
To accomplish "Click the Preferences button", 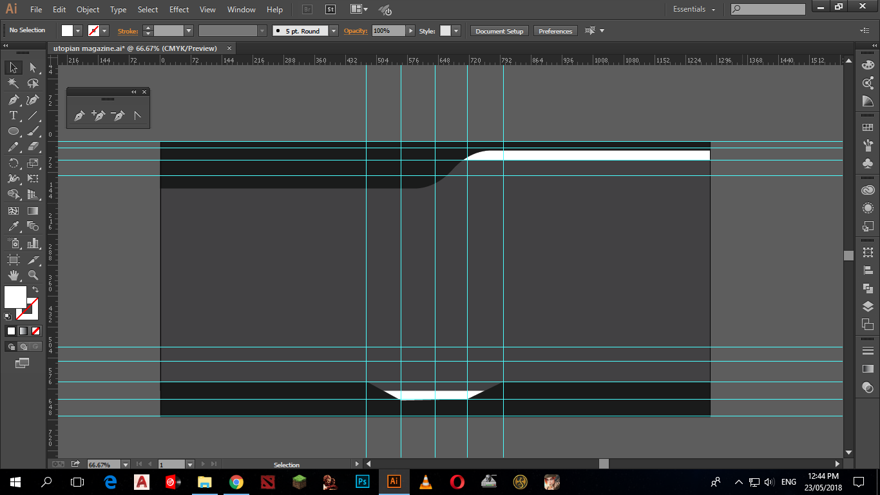I will click(x=555, y=31).
